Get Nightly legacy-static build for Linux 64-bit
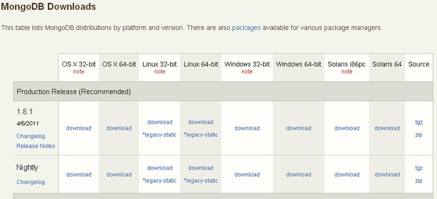This screenshot has width=437, height=199. (x=200, y=180)
